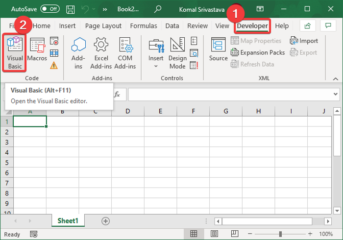Switch to Page Layout view
Image resolution: width=343 pixels, height=240 pixels.
pos(214,234)
